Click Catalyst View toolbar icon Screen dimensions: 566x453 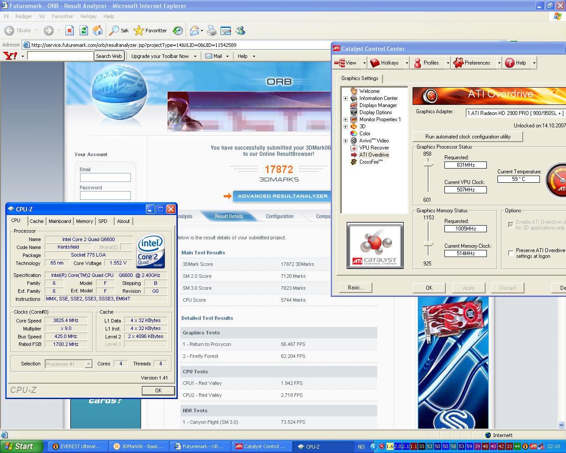pos(345,63)
